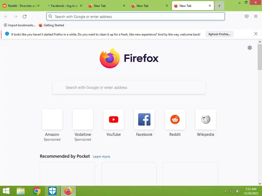
Task: Open the Windows Start button
Action: coord(6,191)
